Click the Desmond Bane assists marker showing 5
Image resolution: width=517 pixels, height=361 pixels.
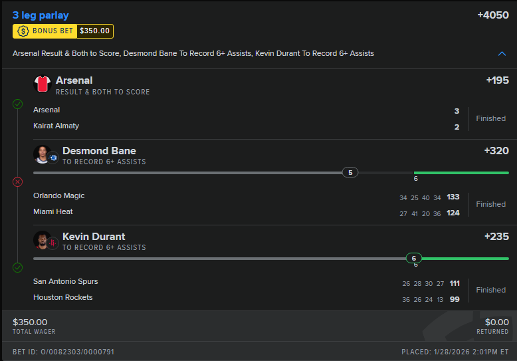coord(350,172)
